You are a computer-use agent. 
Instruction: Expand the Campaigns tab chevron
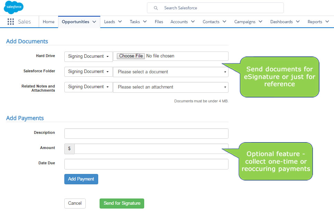pos(260,21)
